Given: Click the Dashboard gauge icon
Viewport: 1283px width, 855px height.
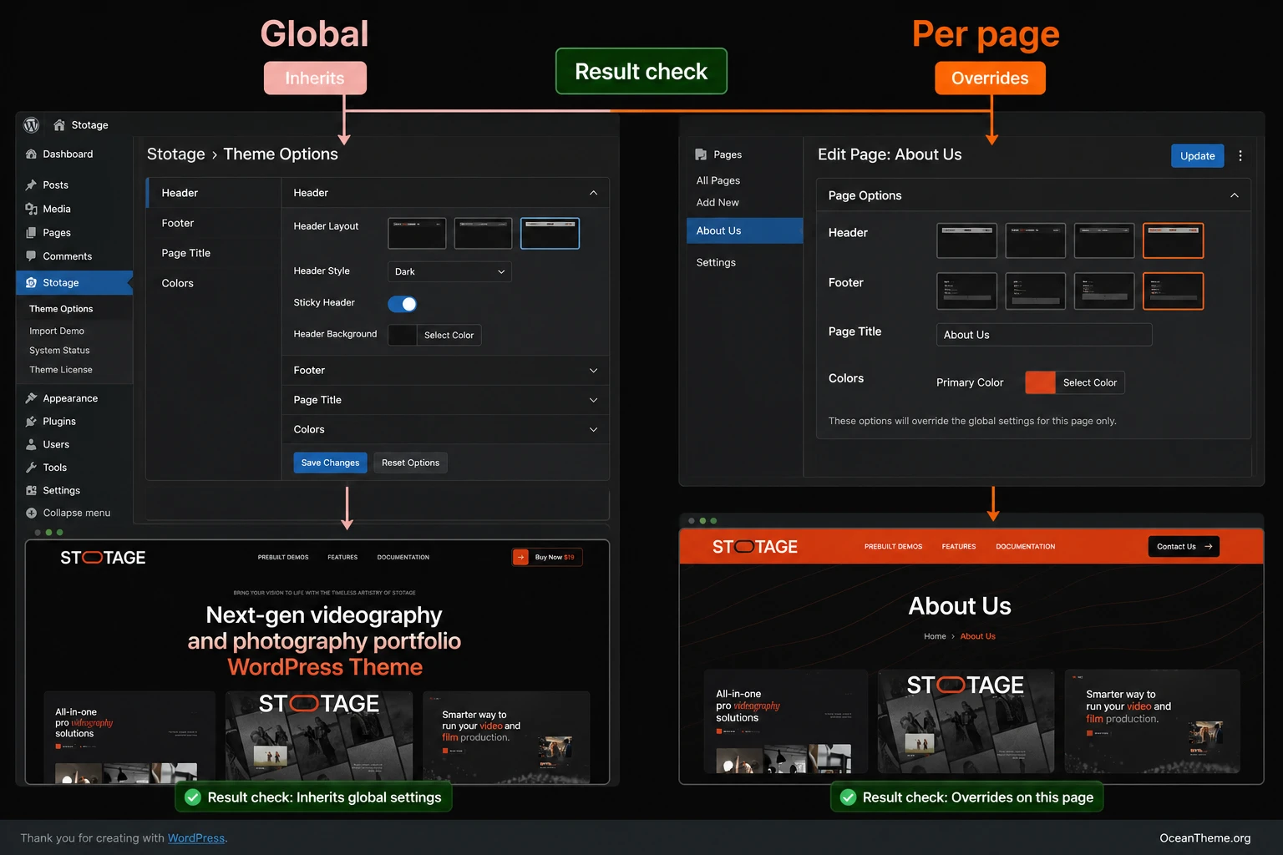Looking at the screenshot, I should coord(31,154).
